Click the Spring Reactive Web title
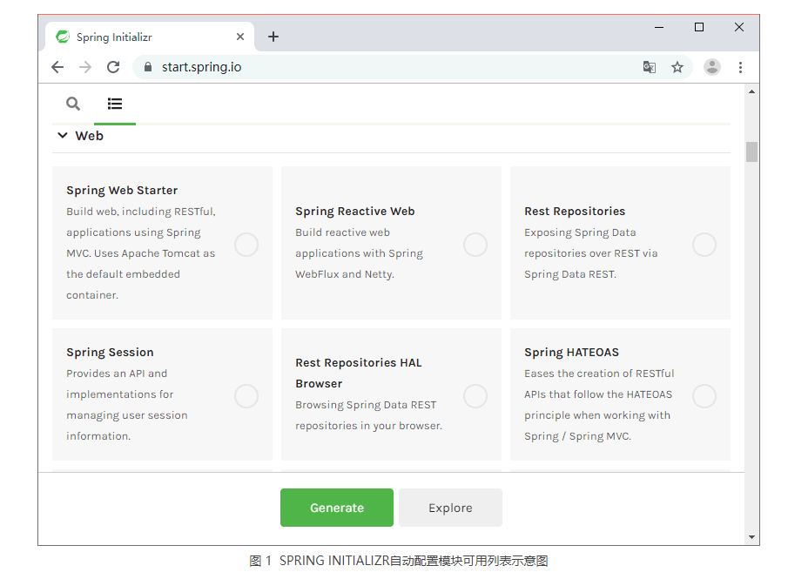The height and width of the screenshot is (579, 788). 354,211
